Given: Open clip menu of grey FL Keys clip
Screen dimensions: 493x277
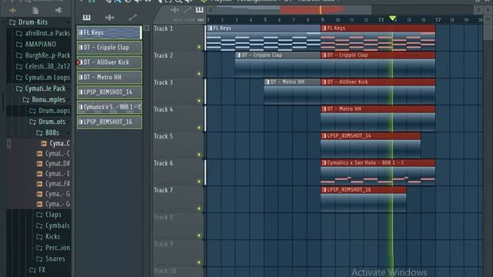Looking at the screenshot, I should click(210, 28).
